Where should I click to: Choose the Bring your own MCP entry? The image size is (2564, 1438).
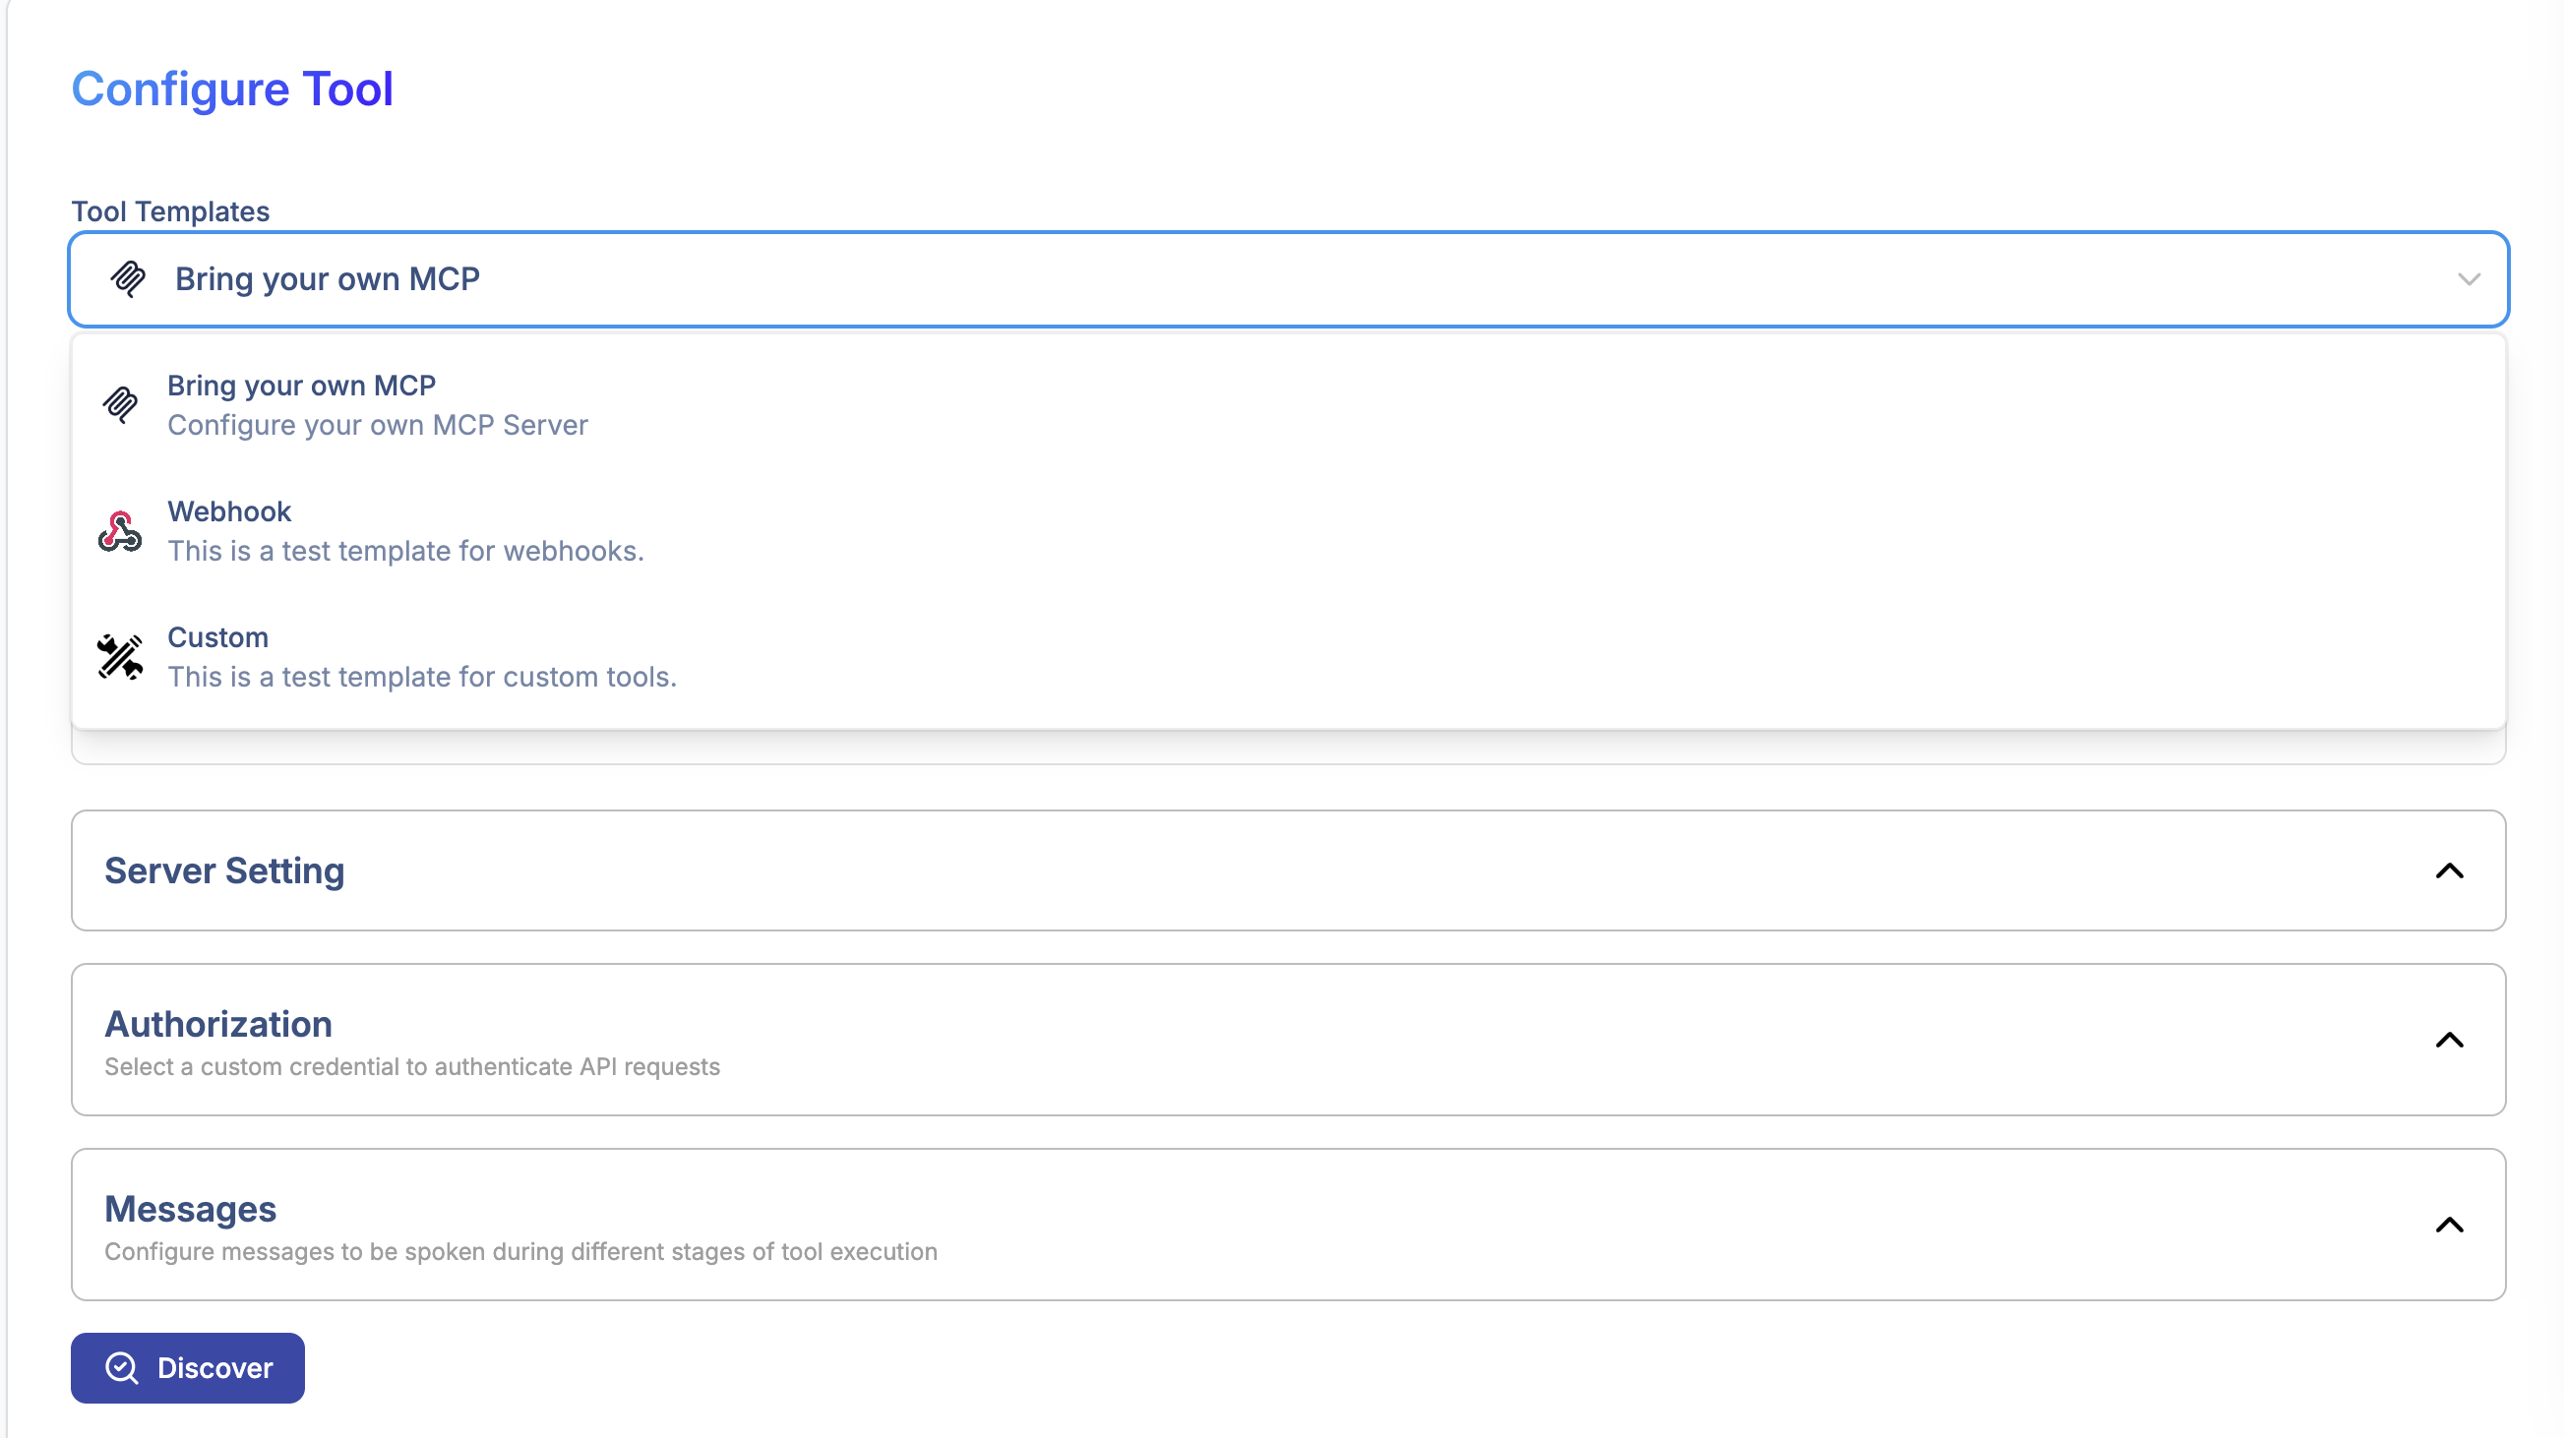(378, 404)
